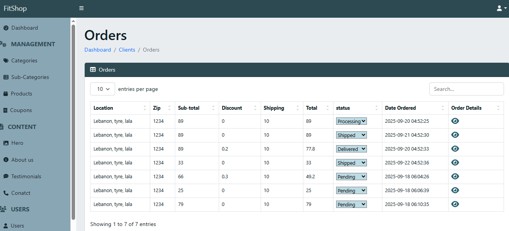Open status dropdown showing Delivered
The width and height of the screenshot is (509, 231).
(x=351, y=149)
